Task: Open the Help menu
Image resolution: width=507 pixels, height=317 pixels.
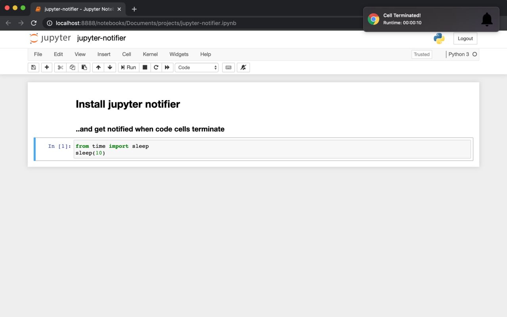Action: [206, 54]
